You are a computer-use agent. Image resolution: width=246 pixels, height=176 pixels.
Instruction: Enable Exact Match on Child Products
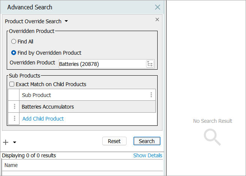tap(12, 84)
